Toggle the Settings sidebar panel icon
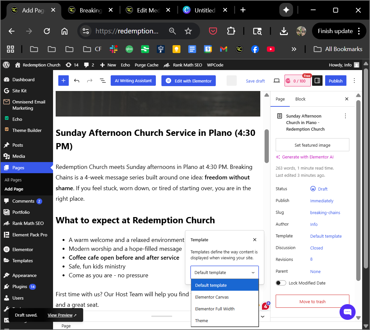The height and width of the screenshot is (330, 370). point(317,81)
